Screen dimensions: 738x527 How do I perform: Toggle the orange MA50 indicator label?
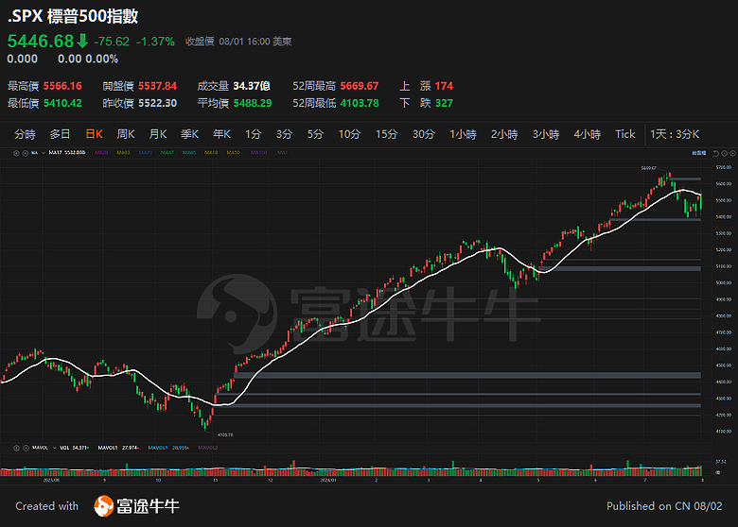233,153
